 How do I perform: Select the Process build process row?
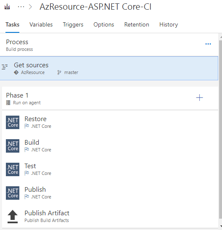tap(109, 45)
